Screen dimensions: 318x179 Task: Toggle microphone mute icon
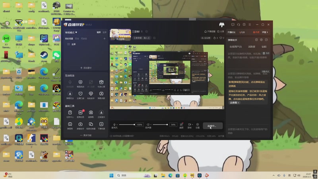point(114,125)
